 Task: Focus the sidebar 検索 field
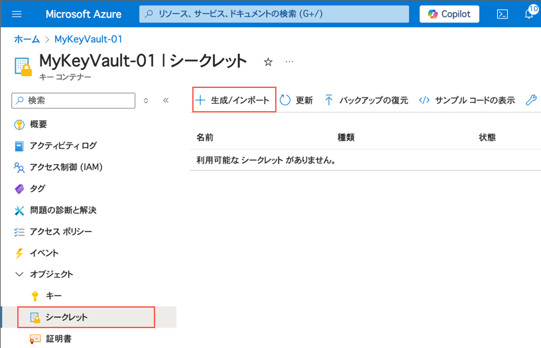click(x=73, y=101)
